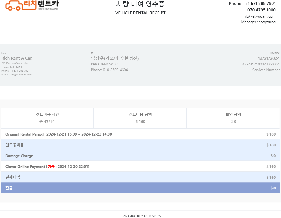This screenshot has height=218, width=281.
Task: Select the VEHICLE RENTAL RECEIPT title
Action: 140,13
